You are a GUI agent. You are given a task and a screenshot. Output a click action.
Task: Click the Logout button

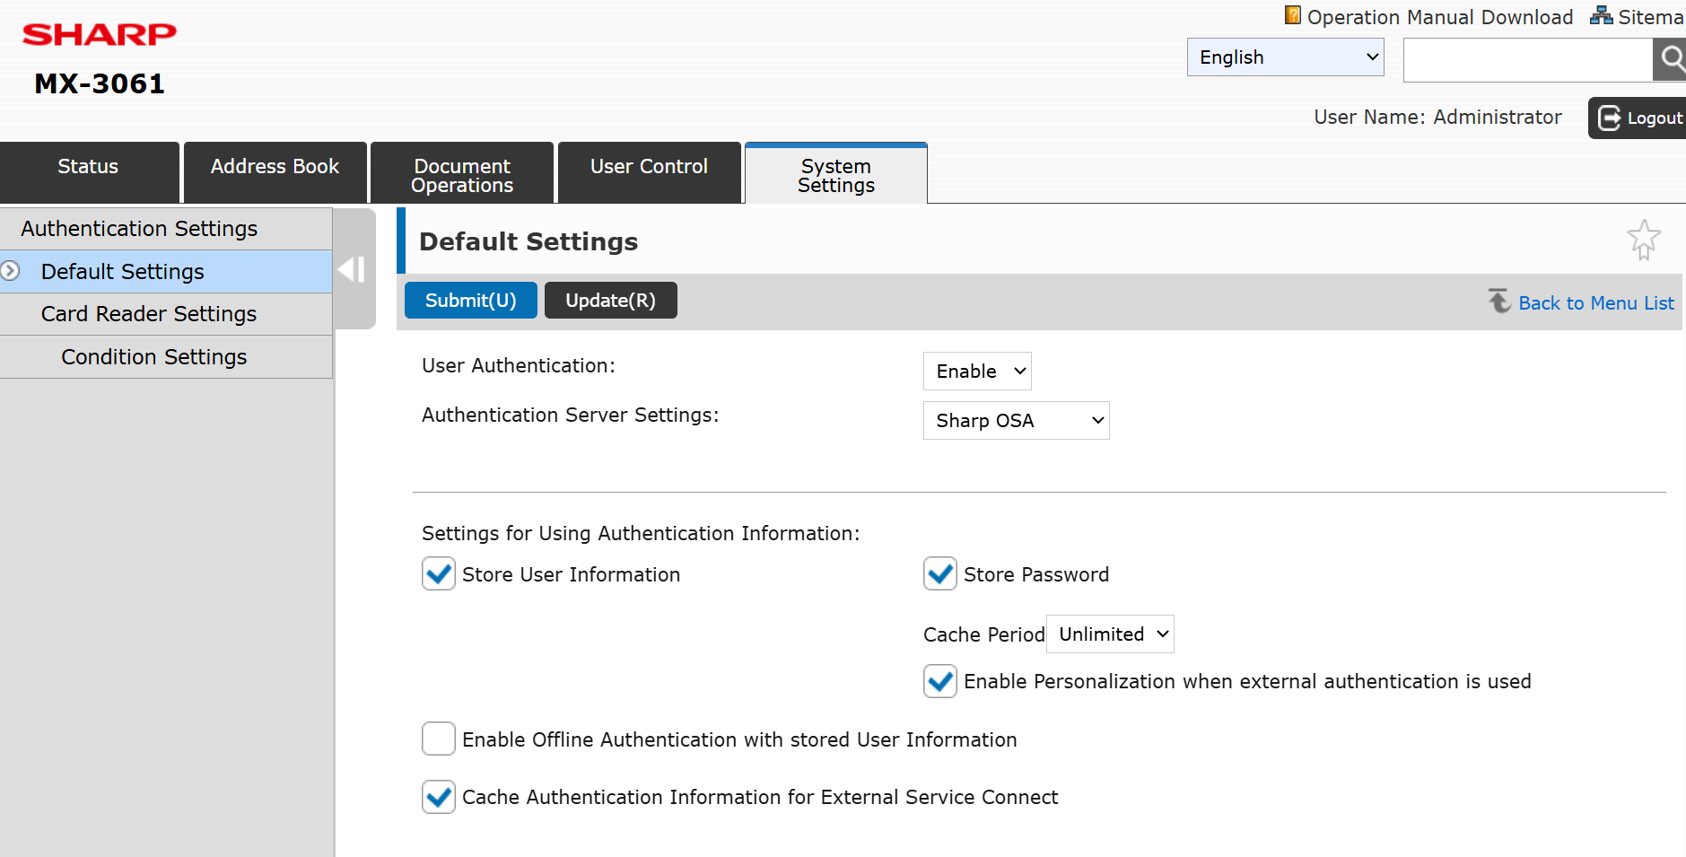(1638, 118)
